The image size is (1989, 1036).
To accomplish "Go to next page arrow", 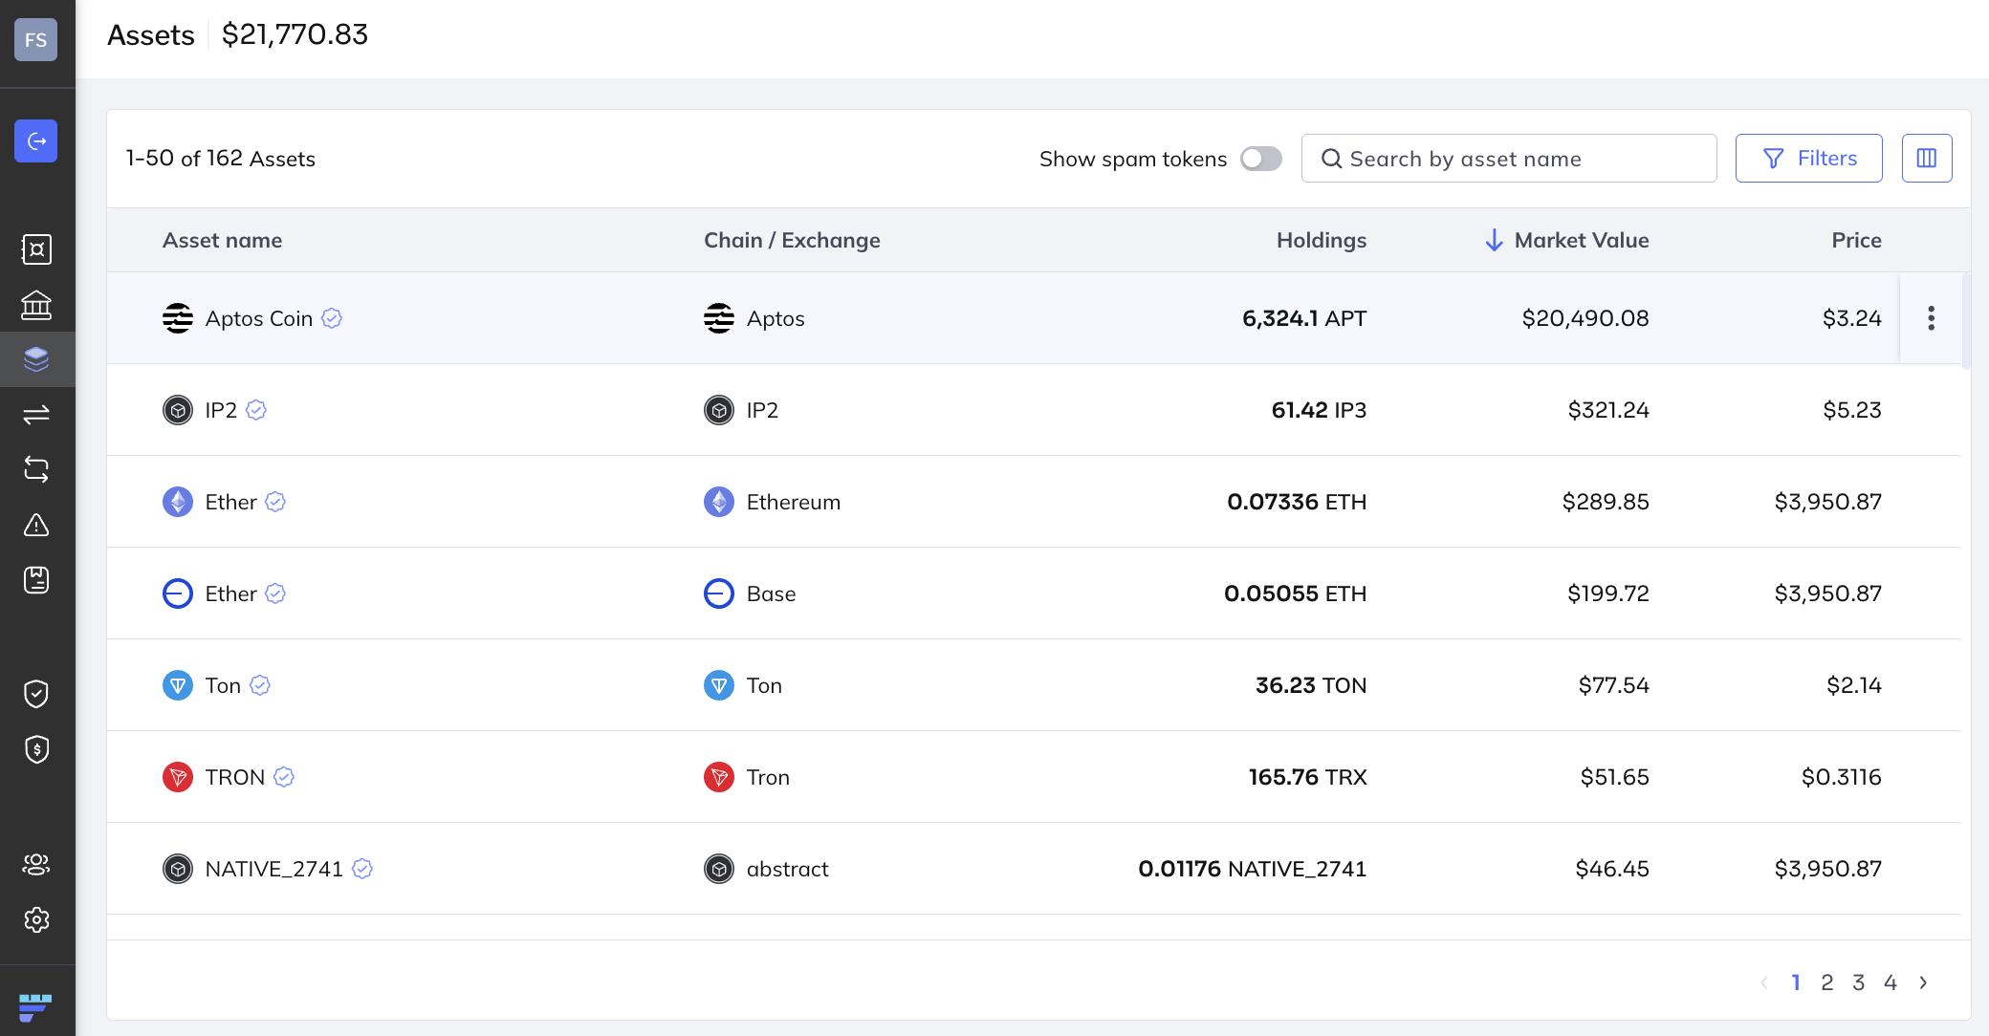I will click(1923, 982).
